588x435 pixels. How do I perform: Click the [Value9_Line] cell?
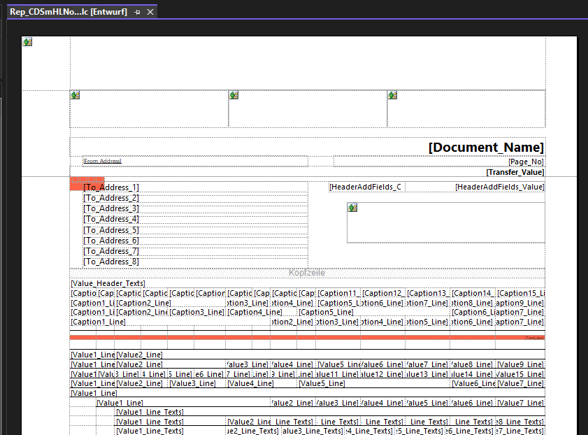520,364
